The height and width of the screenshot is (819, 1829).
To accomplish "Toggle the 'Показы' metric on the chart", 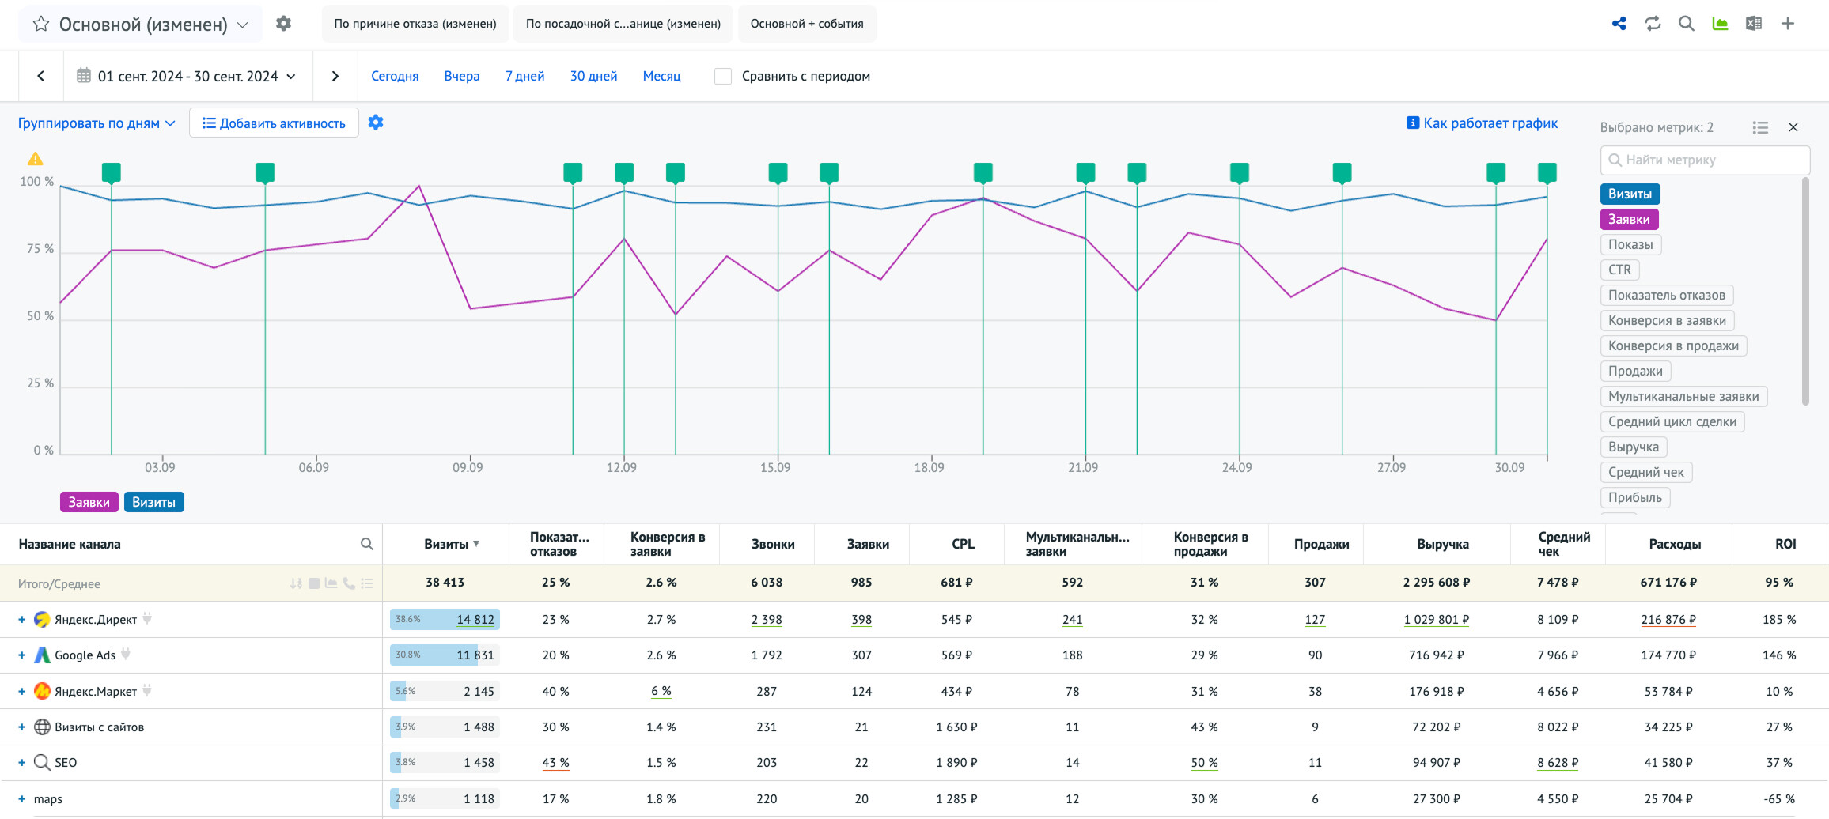I will [x=1630, y=244].
